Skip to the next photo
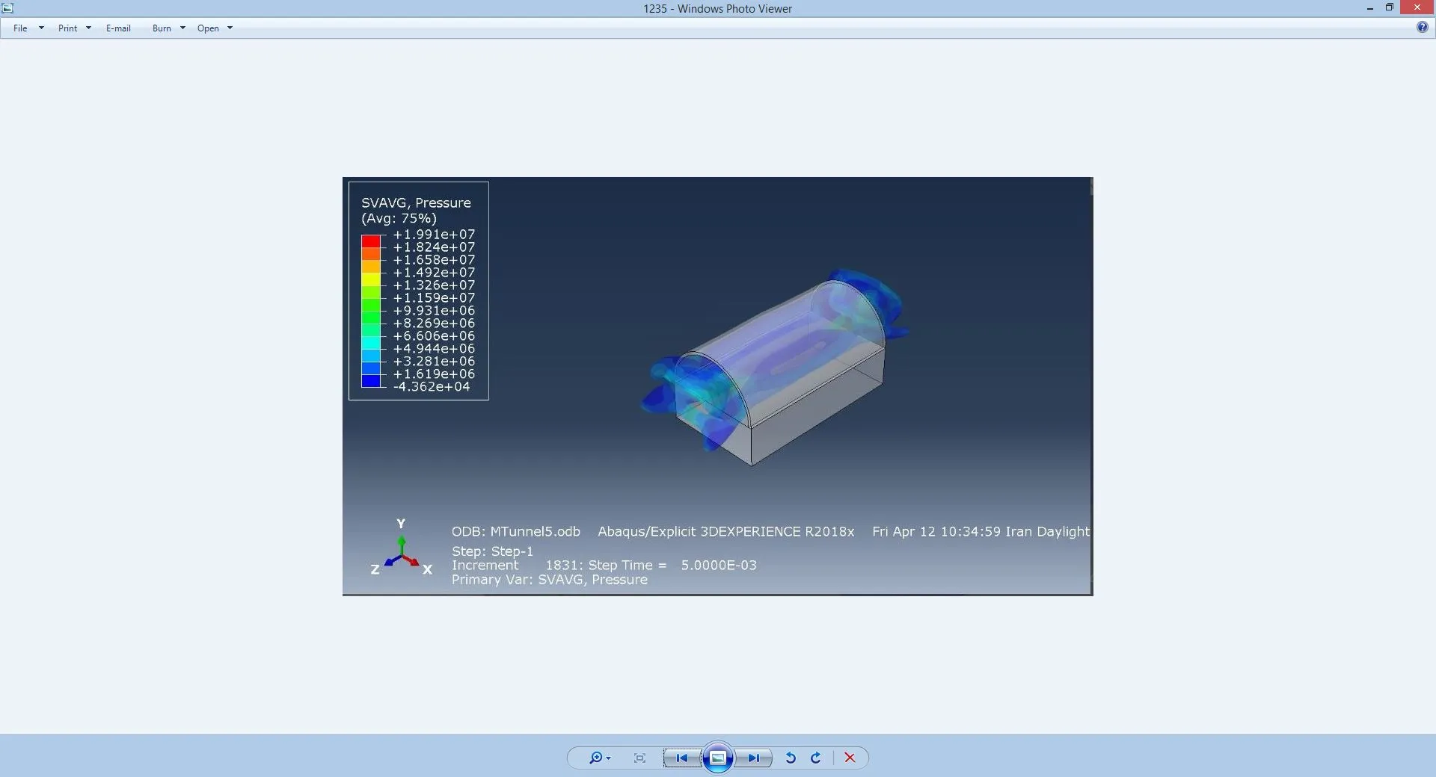The width and height of the screenshot is (1436, 777). [753, 758]
